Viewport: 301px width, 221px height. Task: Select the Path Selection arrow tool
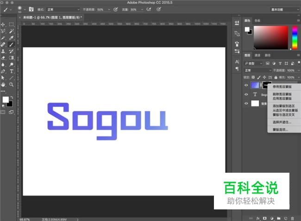click(x=3, y=78)
